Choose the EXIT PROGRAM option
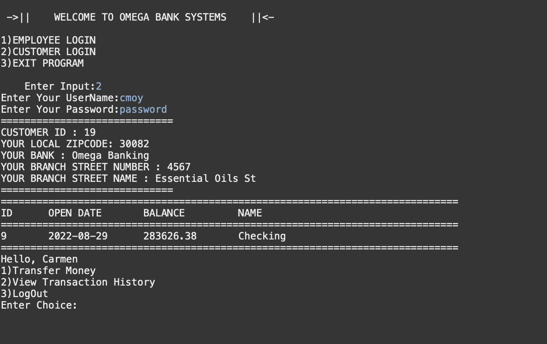Screen dimensions: 547x344 (42, 63)
